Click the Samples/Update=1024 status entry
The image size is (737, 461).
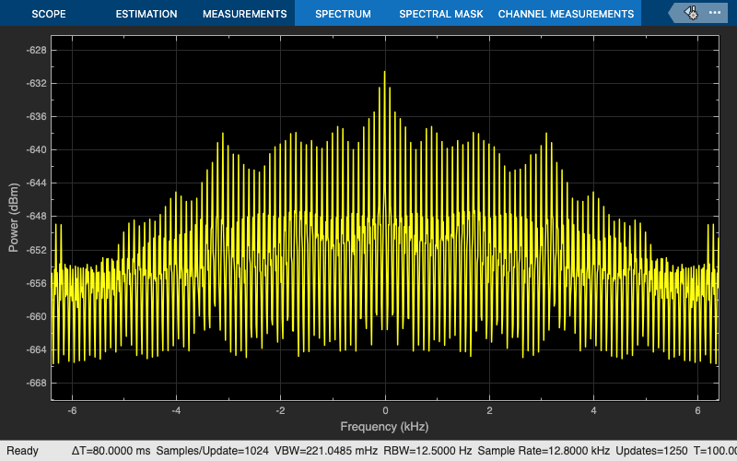point(212,451)
